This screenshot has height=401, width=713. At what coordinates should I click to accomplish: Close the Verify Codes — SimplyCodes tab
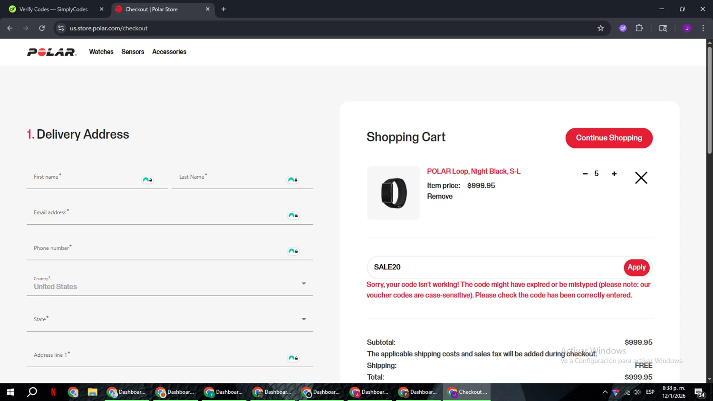[101, 9]
